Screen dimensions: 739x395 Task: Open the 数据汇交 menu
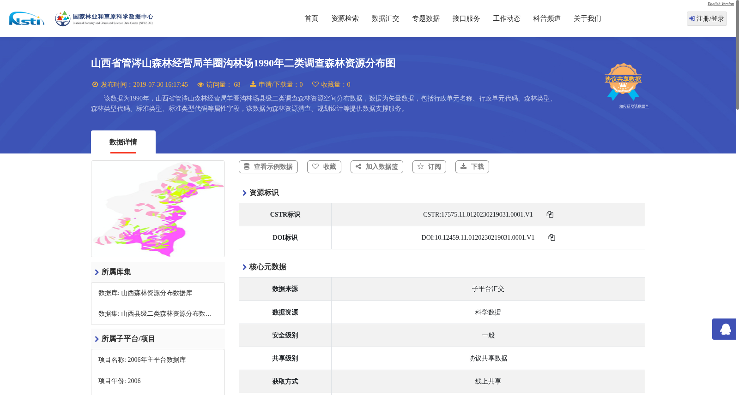(385, 18)
